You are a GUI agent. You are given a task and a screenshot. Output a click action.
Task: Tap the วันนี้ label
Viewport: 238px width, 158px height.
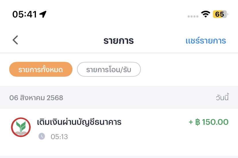(222, 97)
